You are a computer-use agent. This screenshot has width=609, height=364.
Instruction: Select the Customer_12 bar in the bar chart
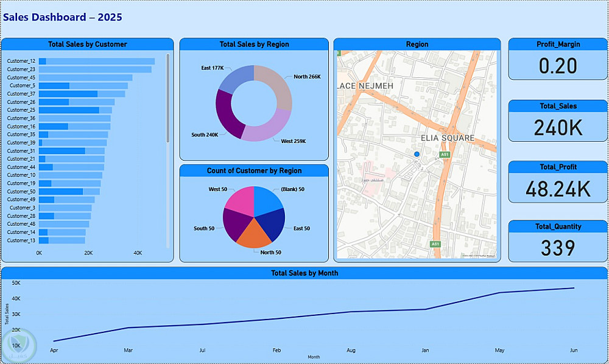point(97,61)
